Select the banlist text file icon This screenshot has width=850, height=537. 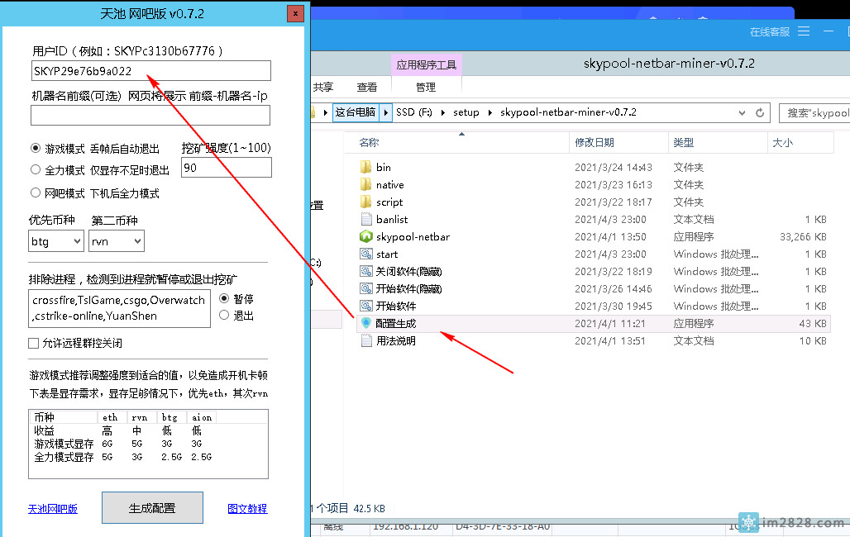[x=366, y=219]
